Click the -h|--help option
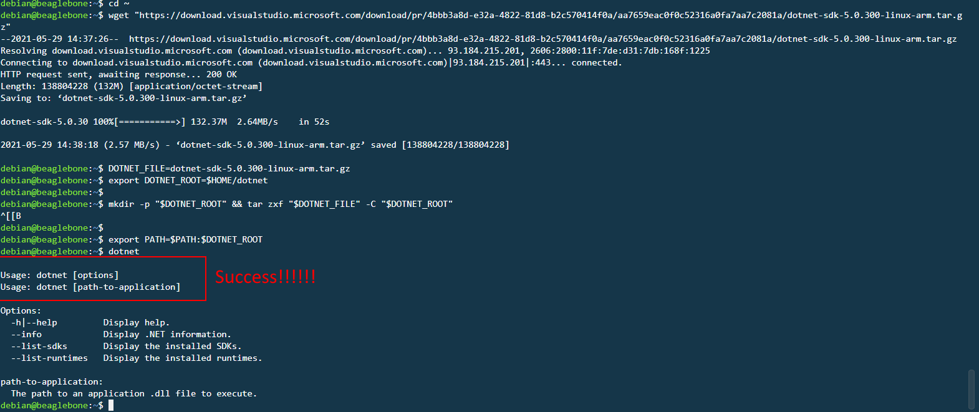Viewport: 979px width, 412px height. point(34,322)
